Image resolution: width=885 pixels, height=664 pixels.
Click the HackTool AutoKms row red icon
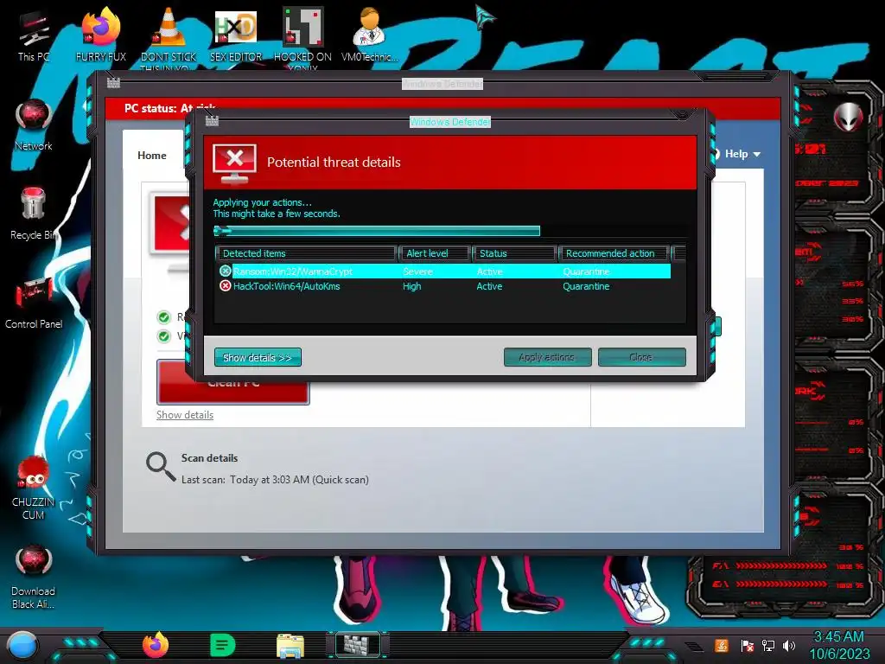tap(226, 285)
